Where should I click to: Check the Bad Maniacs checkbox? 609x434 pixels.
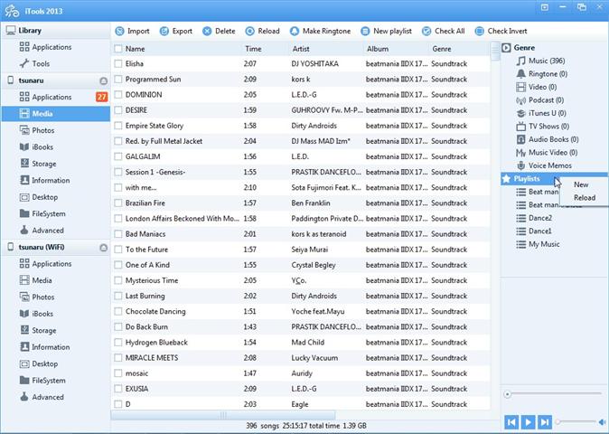coord(118,234)
